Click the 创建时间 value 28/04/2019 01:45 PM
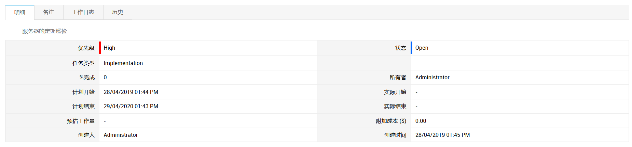Viewport: 632px width, 147px height. [x=442, y=135]
